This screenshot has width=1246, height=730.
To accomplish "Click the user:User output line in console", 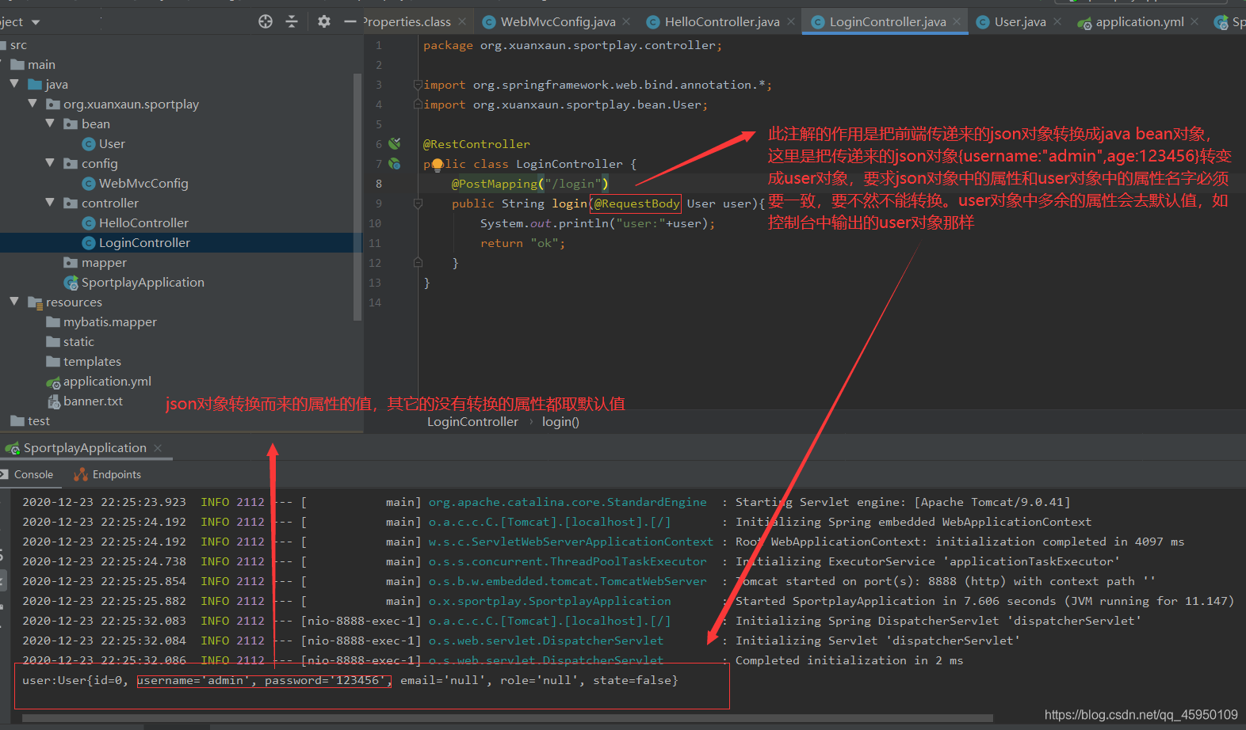I will coord(350,680).
